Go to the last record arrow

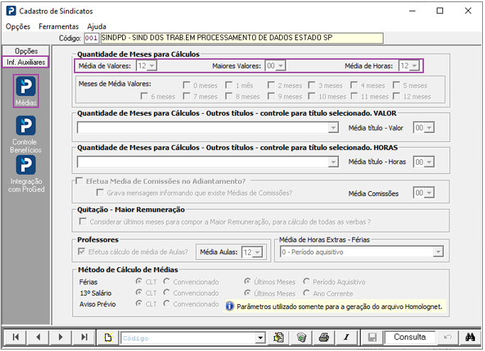[84, 337]
